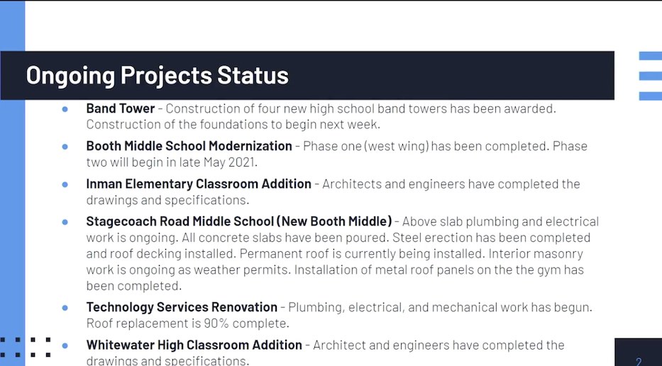The width and height of the screenshot is (662, 366).
Task: Click the bullet beside Booth Middle School Modernization
Action: [x=65, y=147]
